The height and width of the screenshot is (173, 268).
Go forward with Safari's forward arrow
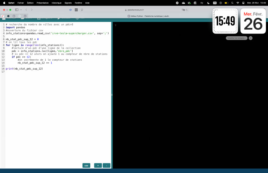(x=32, y=10)
